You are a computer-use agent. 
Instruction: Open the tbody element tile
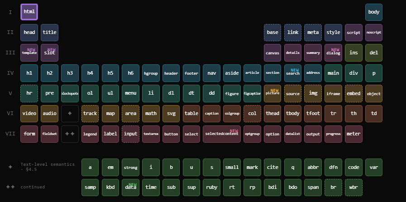(293, 114)
